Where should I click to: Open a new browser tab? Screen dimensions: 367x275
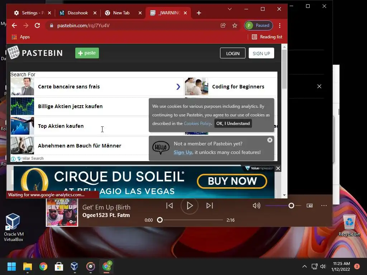pos(199,13)
